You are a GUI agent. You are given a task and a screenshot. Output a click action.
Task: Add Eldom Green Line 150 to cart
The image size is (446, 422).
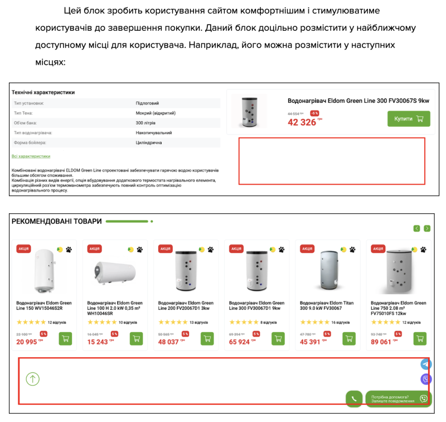click(x=65, y=339)
